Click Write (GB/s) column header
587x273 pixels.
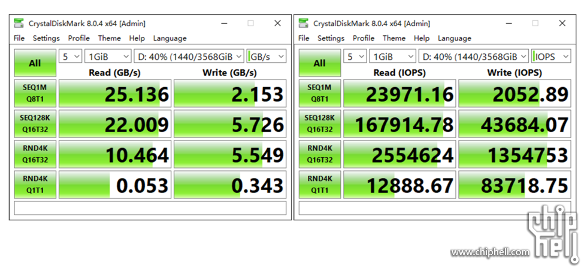[230, 72]
